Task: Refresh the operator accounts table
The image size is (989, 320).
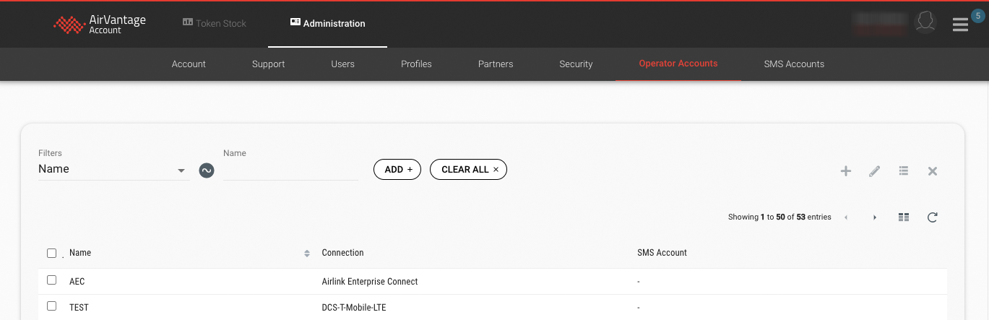Action: tap(932, 217)
